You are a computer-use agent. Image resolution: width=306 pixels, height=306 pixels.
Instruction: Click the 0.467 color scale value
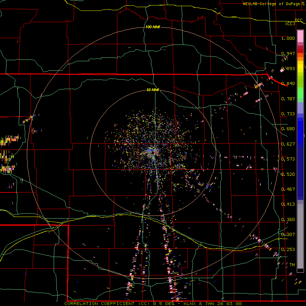coord(288,189)
